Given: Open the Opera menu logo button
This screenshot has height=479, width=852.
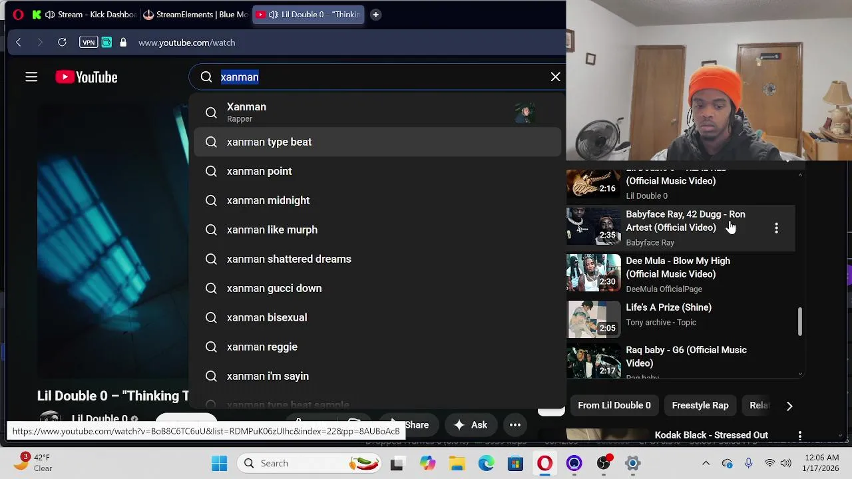Looking at the screenshot, I should point(18,15).
